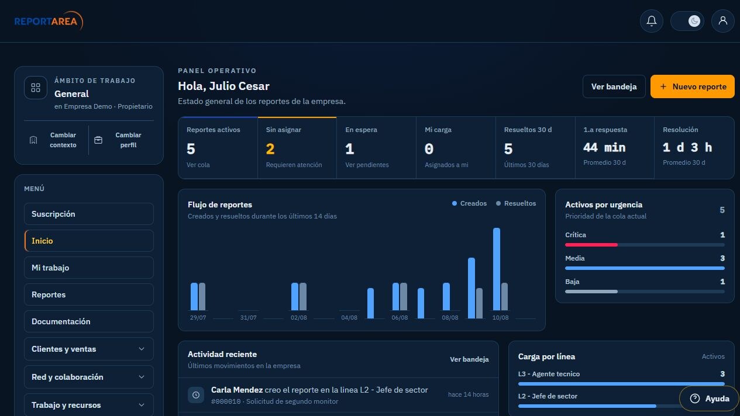Click the Resueltos 30 d card
740x416 pixels.
click(535, 148)
